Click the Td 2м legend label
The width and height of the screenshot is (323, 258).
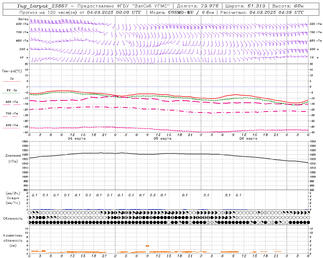[12, 90]
